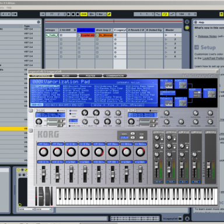Click the pitch bend wheel

coord(41,196)
